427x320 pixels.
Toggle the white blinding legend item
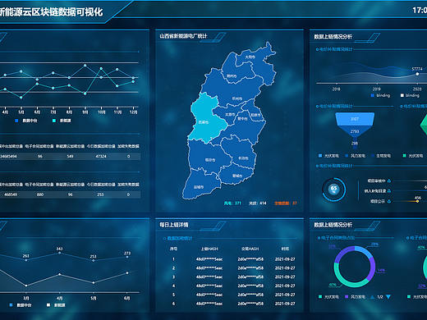point(410,95)
